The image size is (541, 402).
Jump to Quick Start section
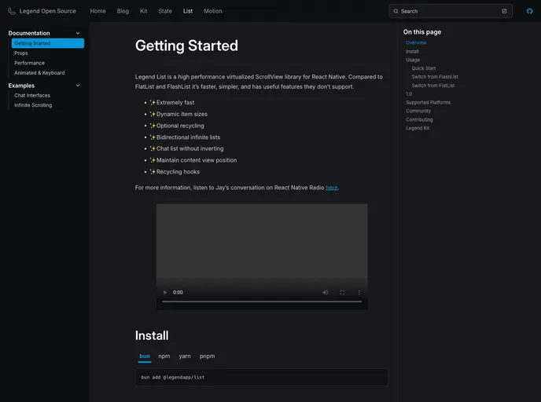(423, 68)
